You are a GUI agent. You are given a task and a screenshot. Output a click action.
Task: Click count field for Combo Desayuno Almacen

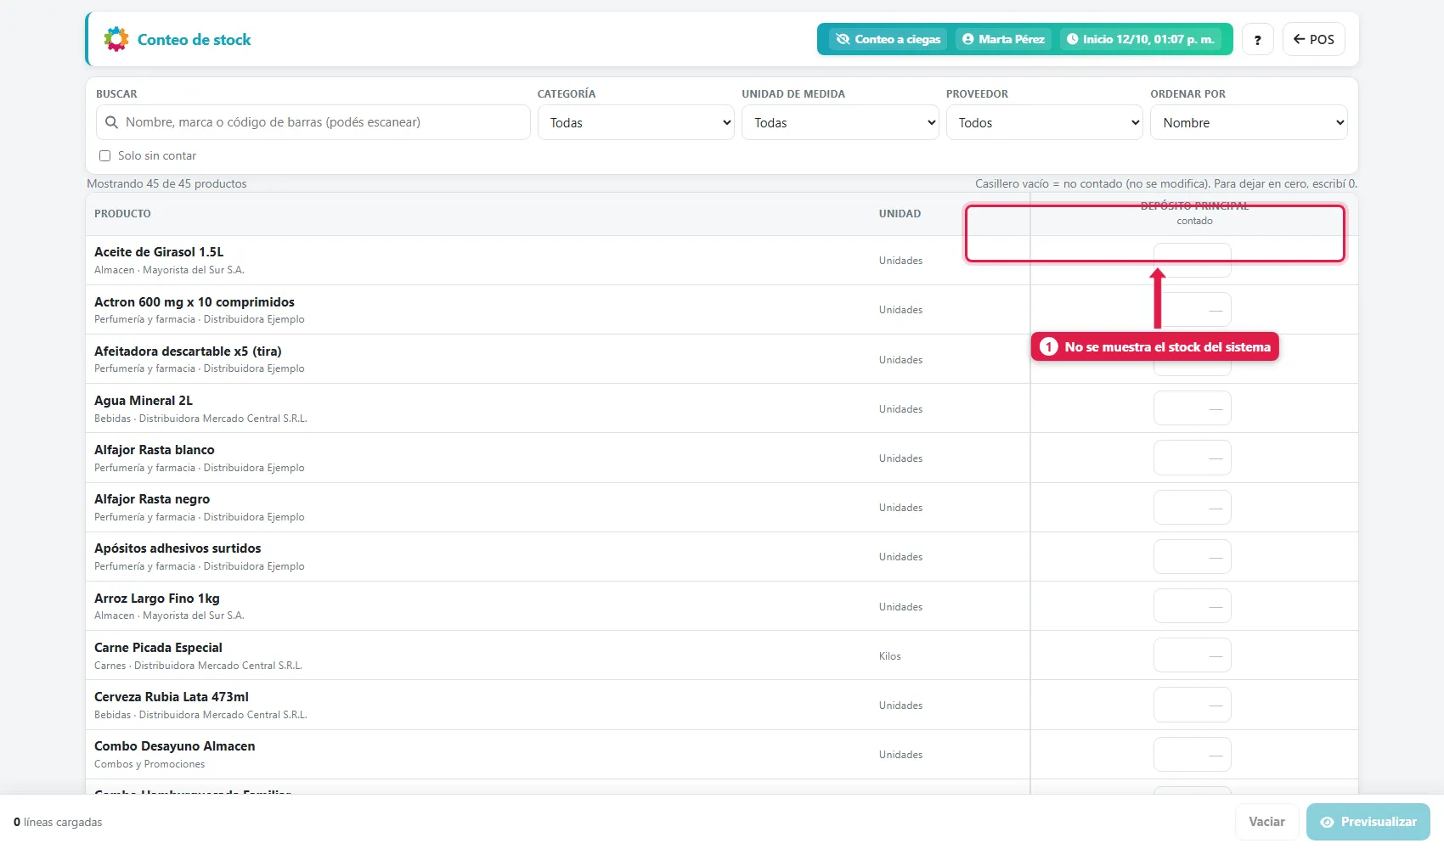1193,754
